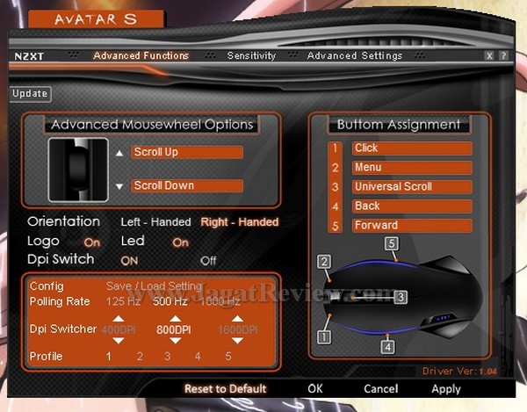
Task: Click the help question mark icon
Action: tap(503, 56)
